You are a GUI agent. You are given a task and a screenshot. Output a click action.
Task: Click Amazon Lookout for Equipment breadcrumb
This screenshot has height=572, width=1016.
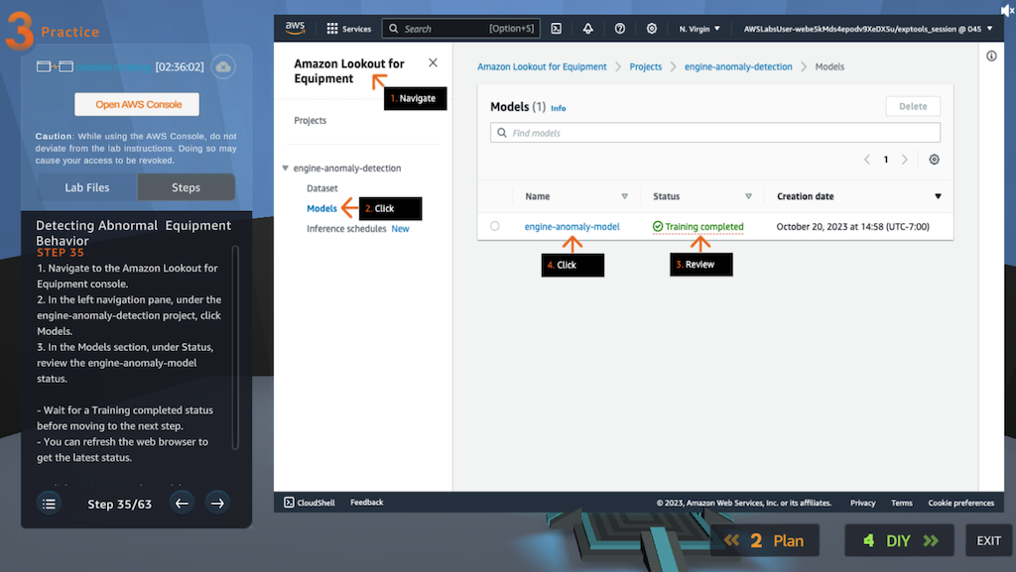pos(542,66)
